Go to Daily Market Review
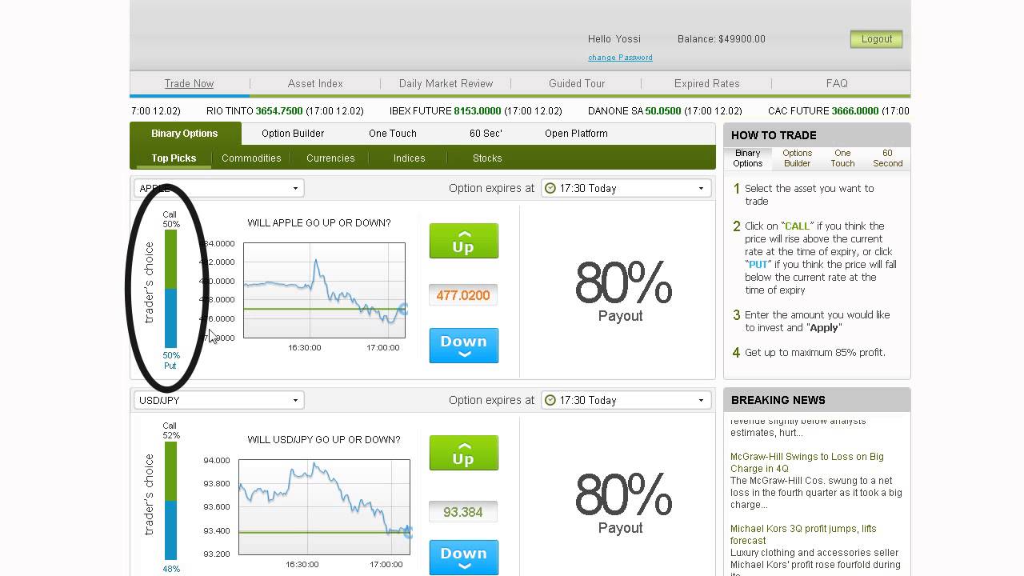Image resolution: width=1024 pixels, height=576 pixels. pos(446,84)
